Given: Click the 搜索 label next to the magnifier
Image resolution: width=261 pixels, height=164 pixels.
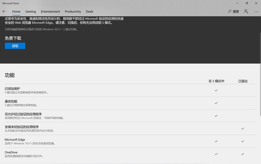Looking at the screenshot, I should tap(236, 12).
